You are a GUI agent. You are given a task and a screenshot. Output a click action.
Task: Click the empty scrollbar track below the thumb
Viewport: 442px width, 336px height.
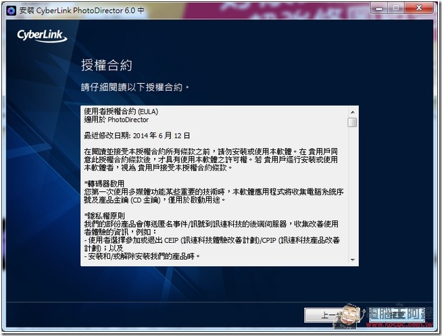[352, 196]
